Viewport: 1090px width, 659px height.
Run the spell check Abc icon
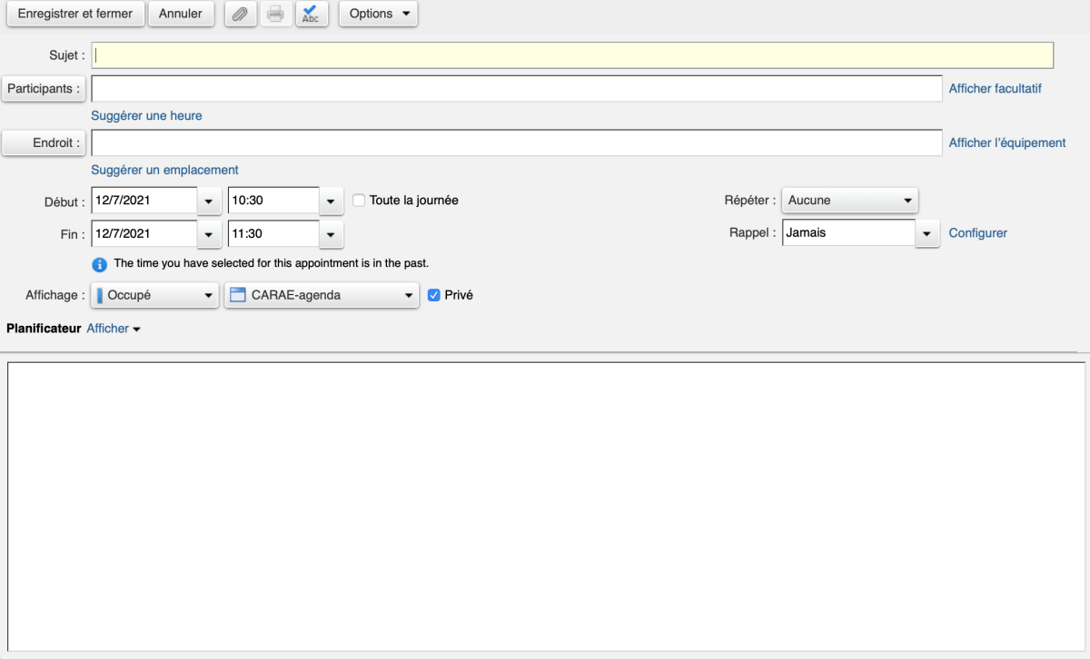(312, 14)
